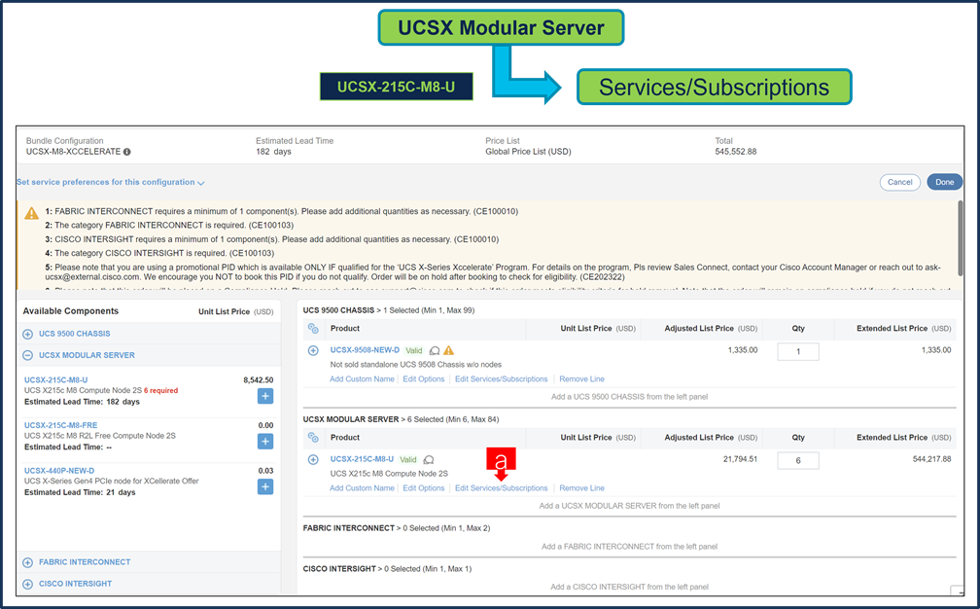Image resolution: width=980 pixels, height=609 pixels.
Task: Expand FABRIC INTERCONNECT in Available Components
Action: 27,562
